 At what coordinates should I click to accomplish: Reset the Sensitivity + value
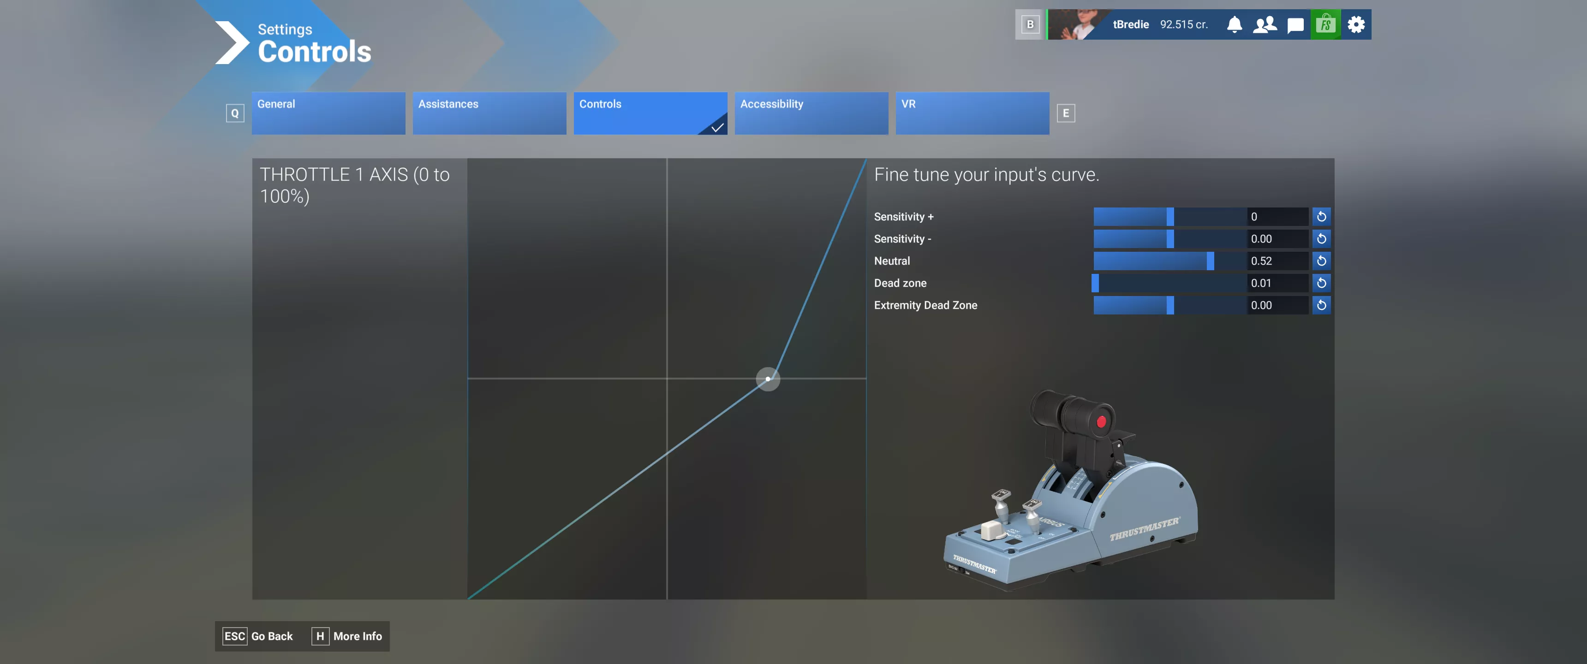tap(1321, 217)
